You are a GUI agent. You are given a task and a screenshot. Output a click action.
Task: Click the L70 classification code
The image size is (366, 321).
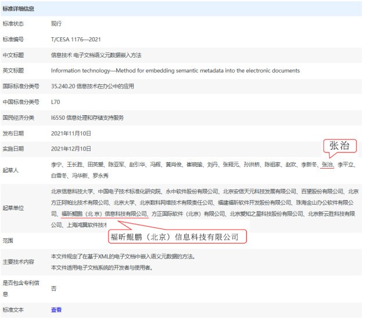coord(56,102)
